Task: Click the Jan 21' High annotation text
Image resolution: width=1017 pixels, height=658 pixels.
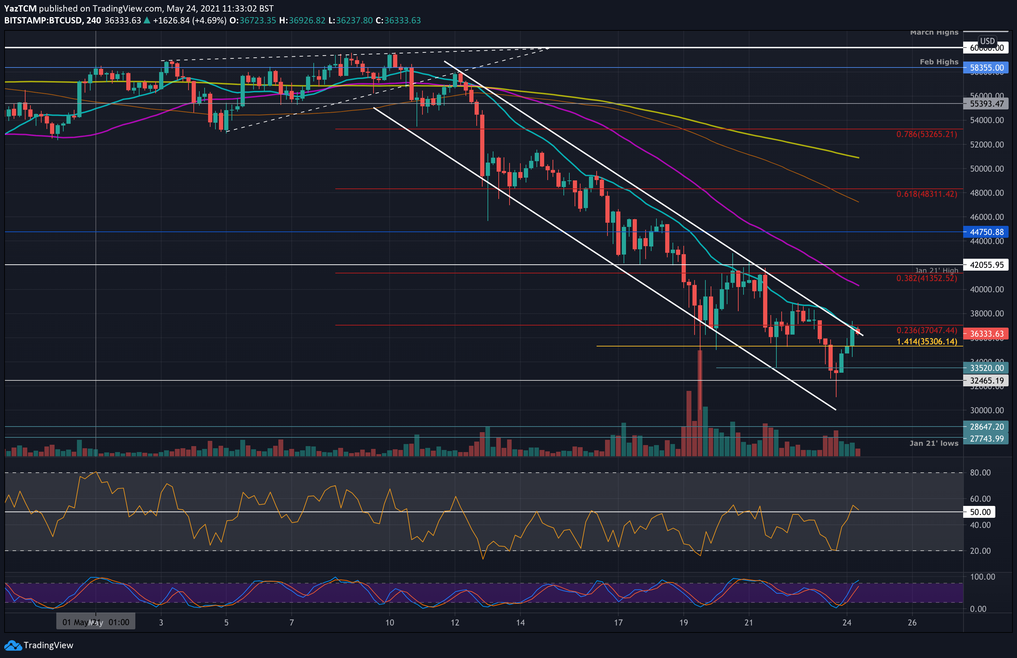Action: (x=937, y=271)
